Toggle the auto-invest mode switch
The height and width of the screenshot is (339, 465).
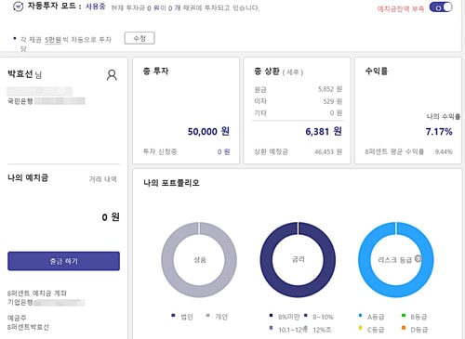pyautogui.click(x=441, y=7)
